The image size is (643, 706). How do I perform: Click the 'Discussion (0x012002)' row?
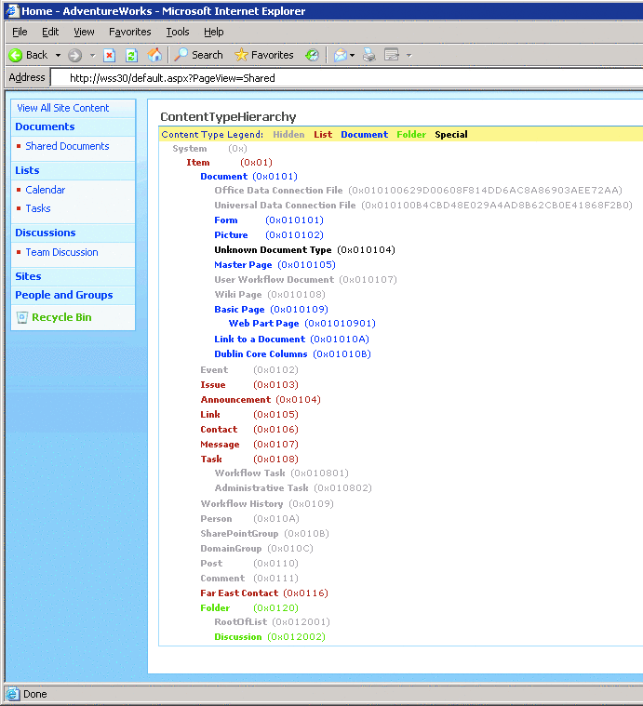click(x=270, y=636)
